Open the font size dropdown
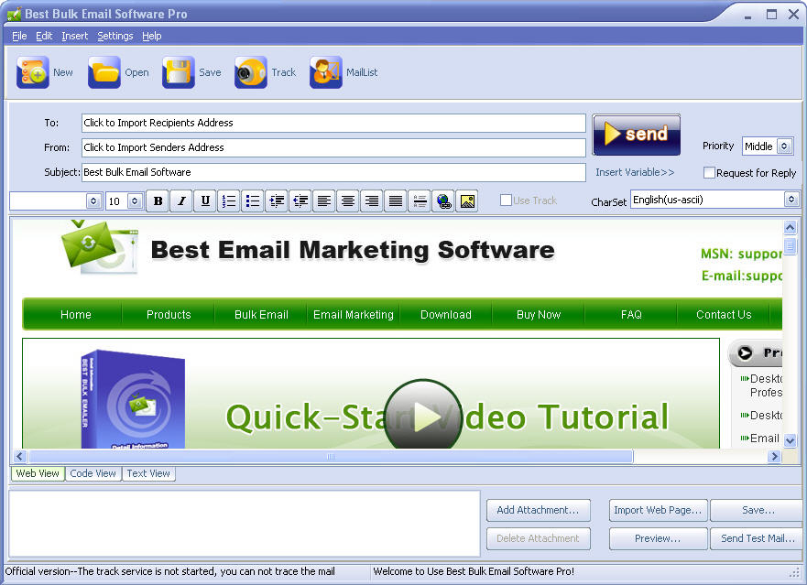 135,200
